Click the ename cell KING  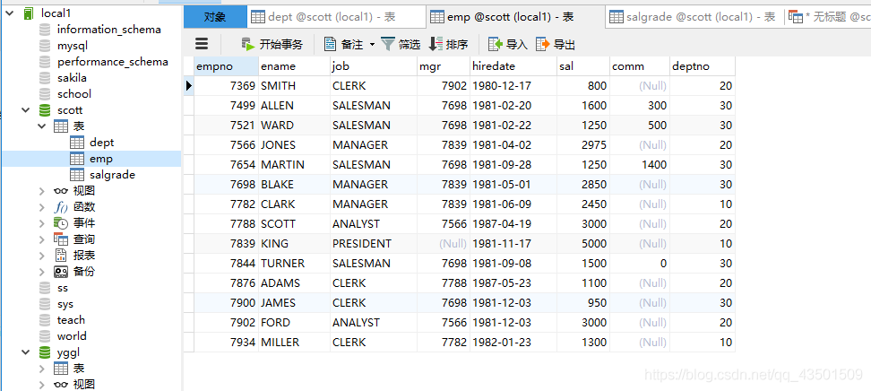(295, 244)
